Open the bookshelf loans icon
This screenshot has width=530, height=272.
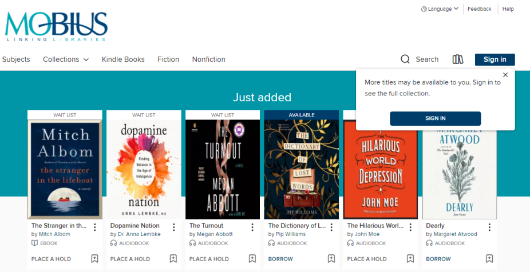457,59
